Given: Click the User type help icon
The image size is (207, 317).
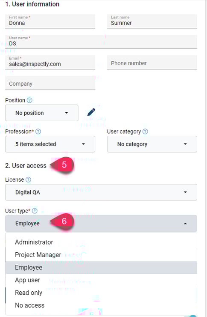Looking at the screenshot, I should click(x=35, y=211).
